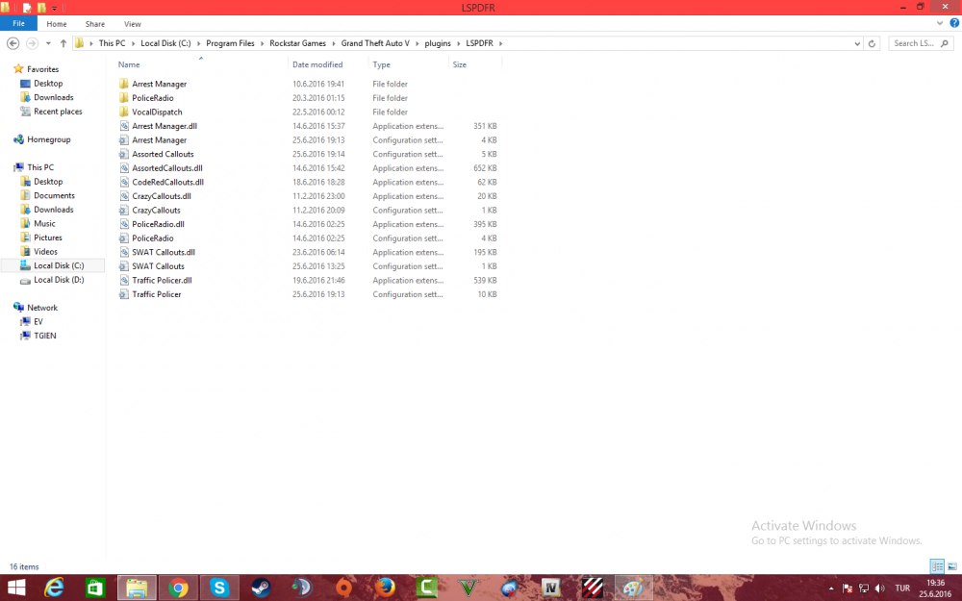Go back with the Back arrow
The width and height of the screenshot is (962, 601).
[x=13, y=43]
